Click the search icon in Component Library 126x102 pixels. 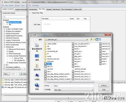point(4,17)
